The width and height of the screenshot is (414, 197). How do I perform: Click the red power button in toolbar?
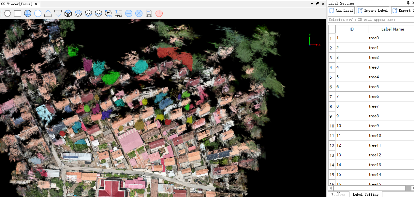click(159, 13)
